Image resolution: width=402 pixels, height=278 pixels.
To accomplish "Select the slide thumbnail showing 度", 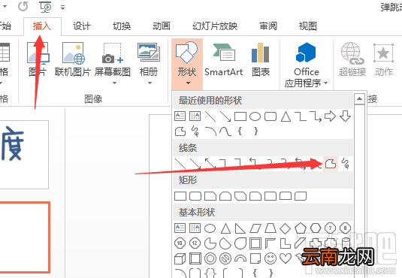I will coord(24,154).
